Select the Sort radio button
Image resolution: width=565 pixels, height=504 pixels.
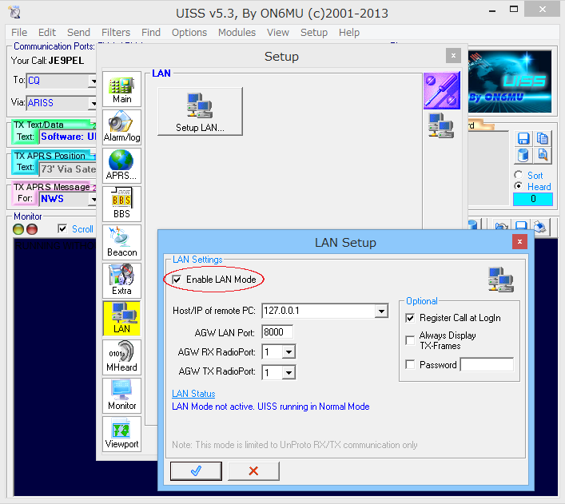pyautogui.click(x=519, y=175)
